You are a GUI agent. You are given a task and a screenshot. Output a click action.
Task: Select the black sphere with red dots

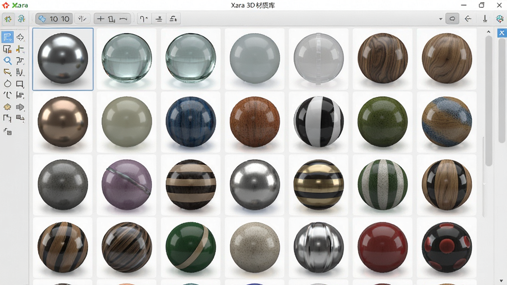pyautogui.click(x=447, y=247)
